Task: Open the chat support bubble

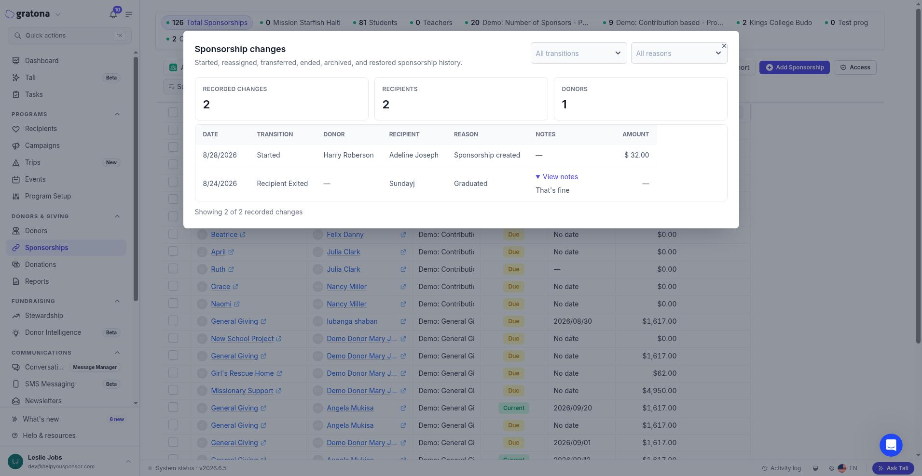Action: [x=891, y=445]
